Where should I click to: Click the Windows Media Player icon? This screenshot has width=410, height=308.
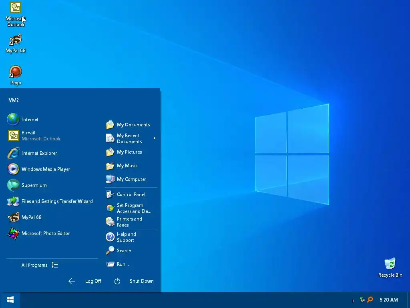pos(13,169)
